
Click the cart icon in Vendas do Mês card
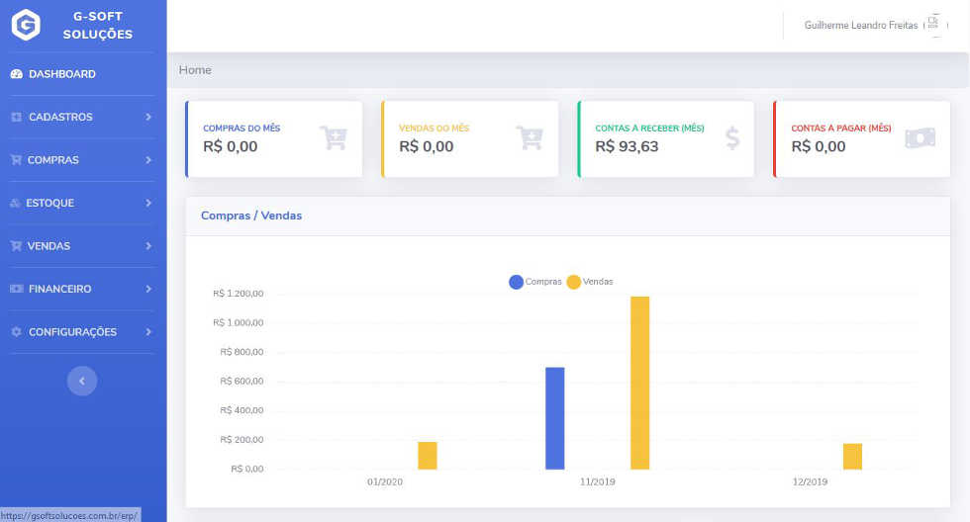tap(530, 138)
